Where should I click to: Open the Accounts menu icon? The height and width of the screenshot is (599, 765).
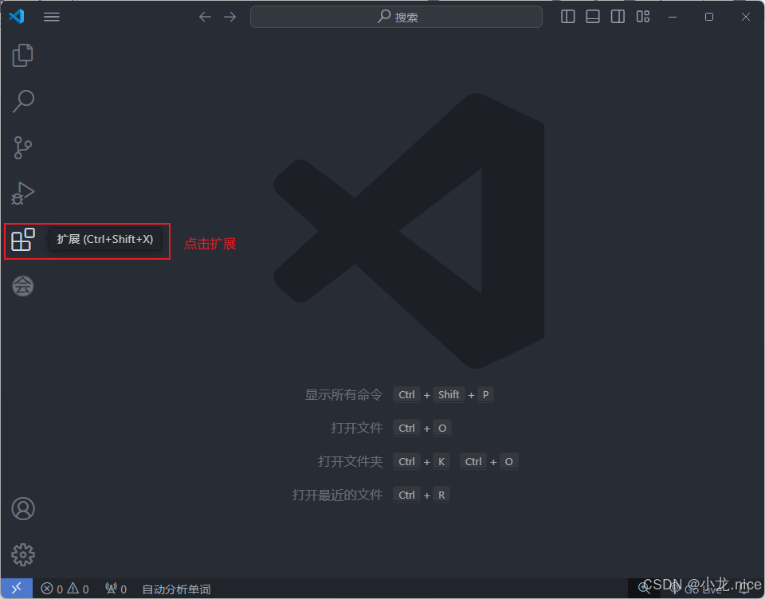coord(23,509)
